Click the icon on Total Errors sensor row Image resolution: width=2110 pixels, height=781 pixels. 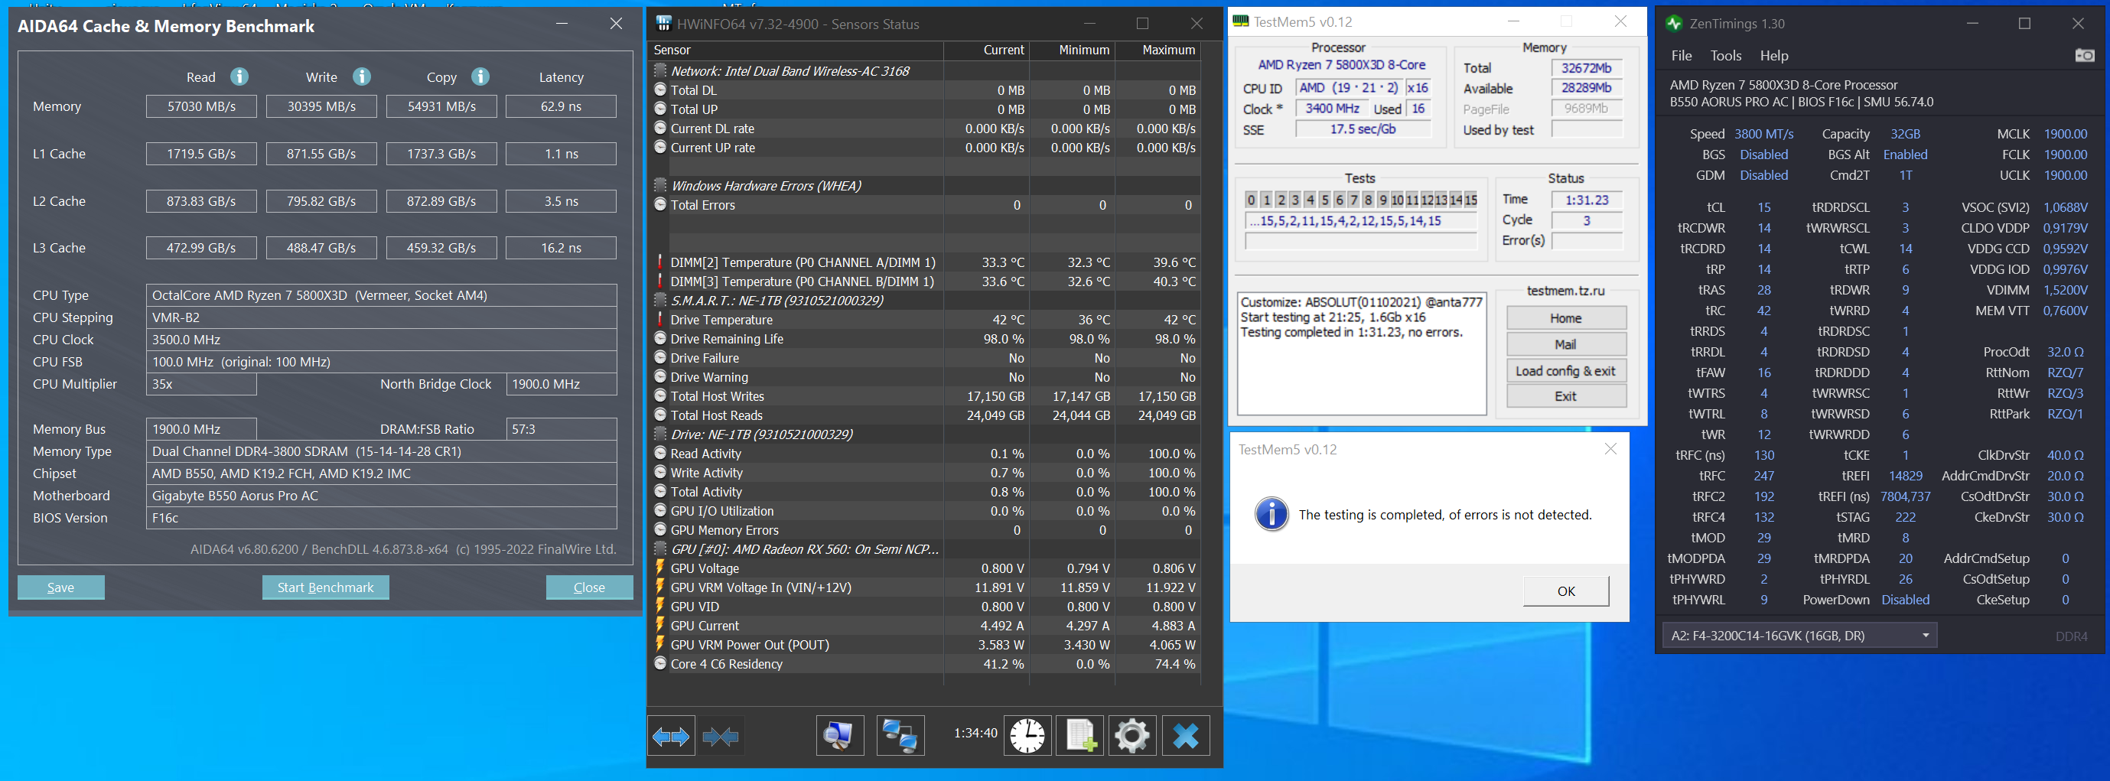point(660,205)
